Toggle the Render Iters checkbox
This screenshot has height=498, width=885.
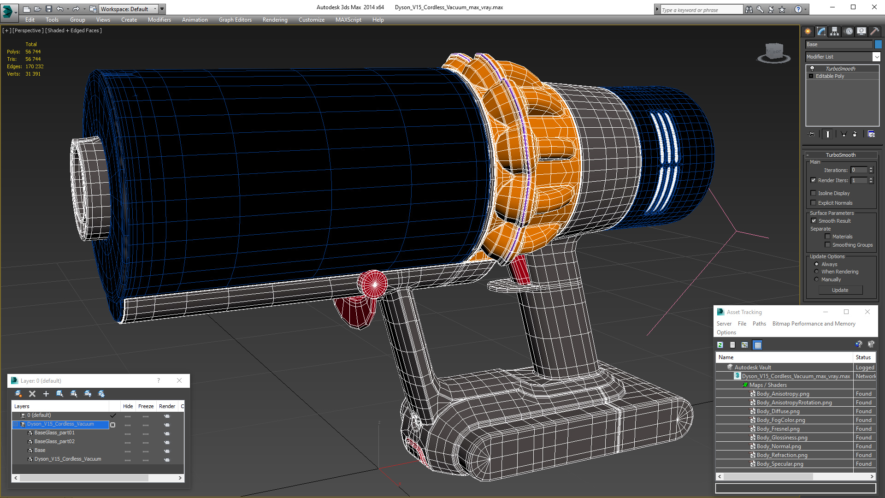(814, 180)
